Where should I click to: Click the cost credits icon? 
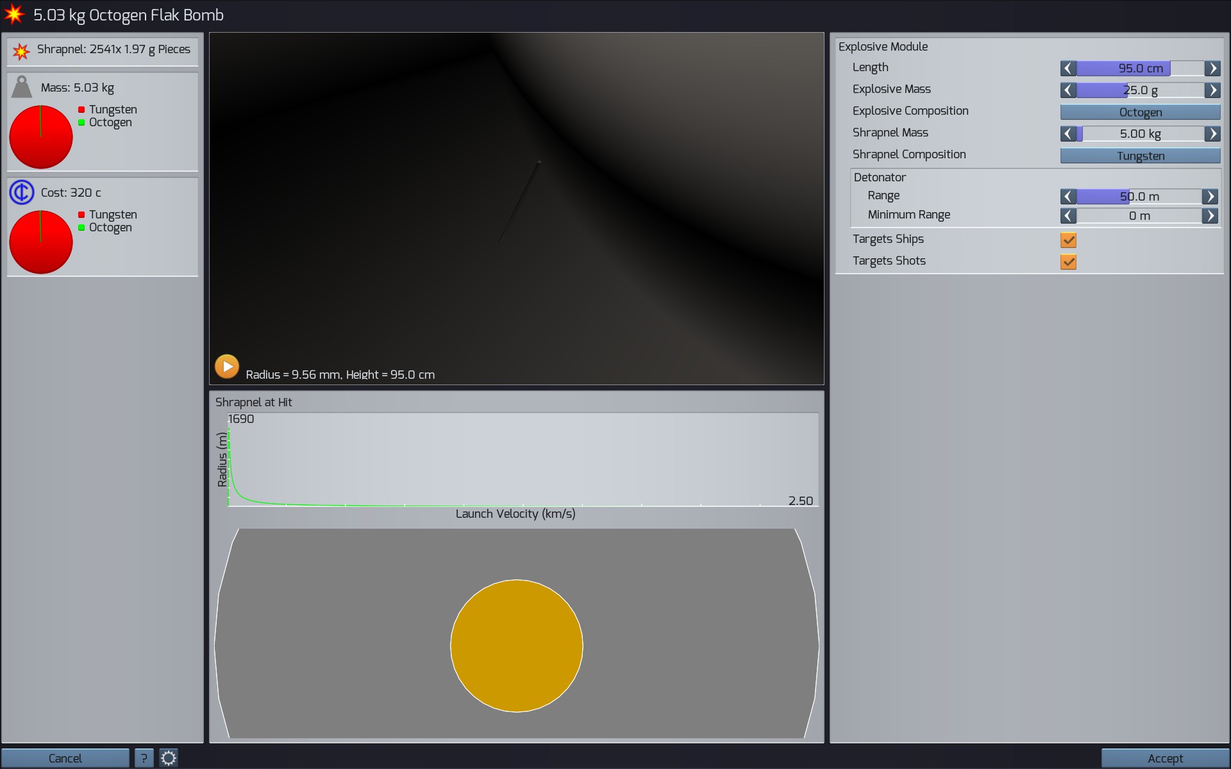point(22,192)
